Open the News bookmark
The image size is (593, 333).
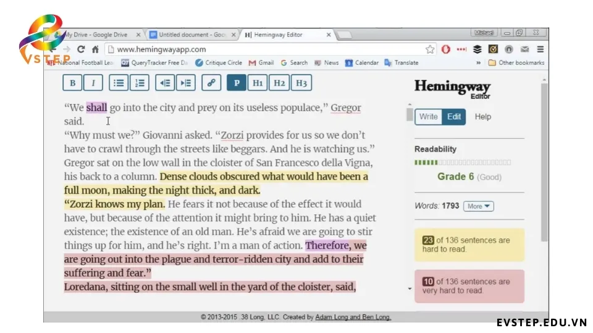point(327,63)
